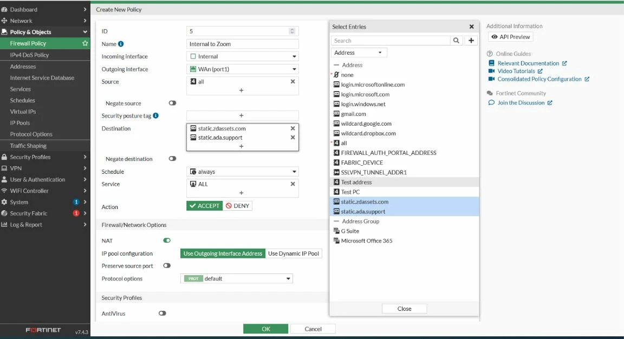Create new entry with plus beside search
This screenshot has height=339, width=624.
pos(471,41)
